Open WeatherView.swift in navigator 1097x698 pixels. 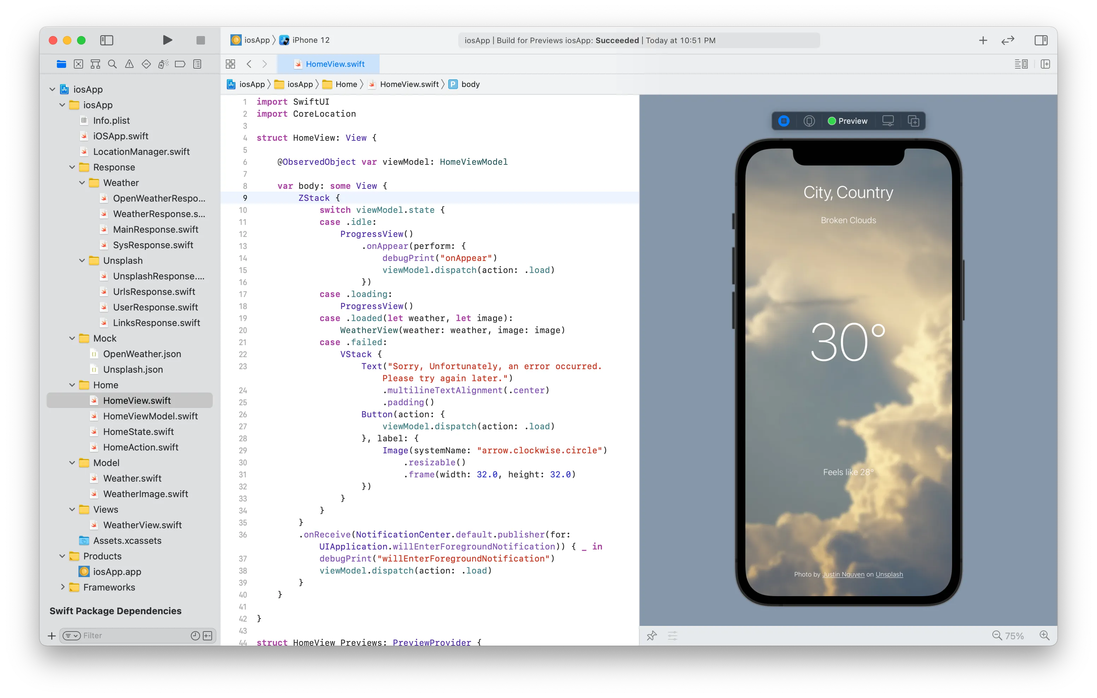pyautogui.click(x=142, y=525)
